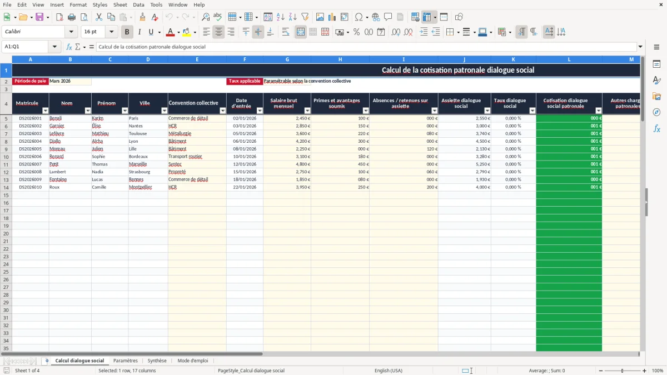Click column header L

tap(569, 59)
